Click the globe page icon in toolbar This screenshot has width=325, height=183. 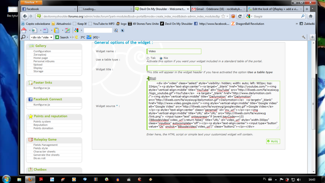35,30
